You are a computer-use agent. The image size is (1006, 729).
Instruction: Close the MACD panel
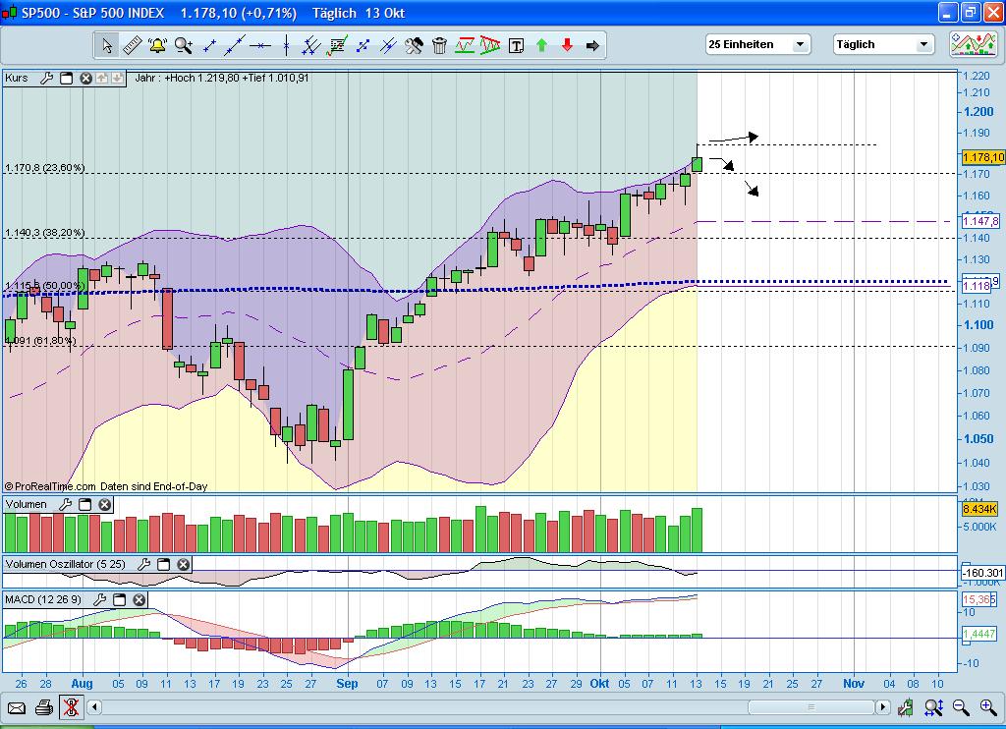coord(140,599)
